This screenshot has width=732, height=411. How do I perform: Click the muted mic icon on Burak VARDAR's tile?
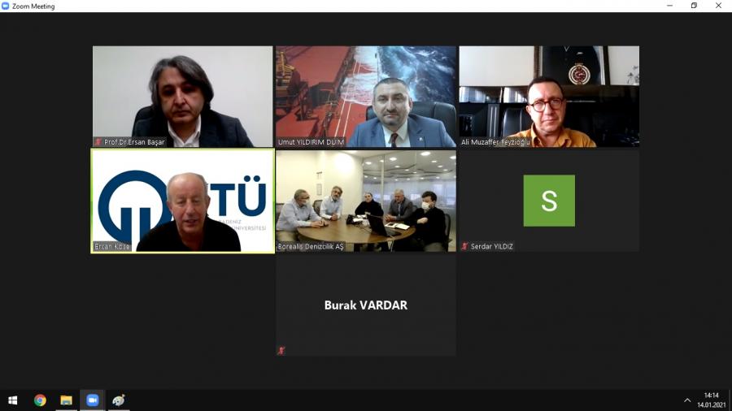pos(281,351)
